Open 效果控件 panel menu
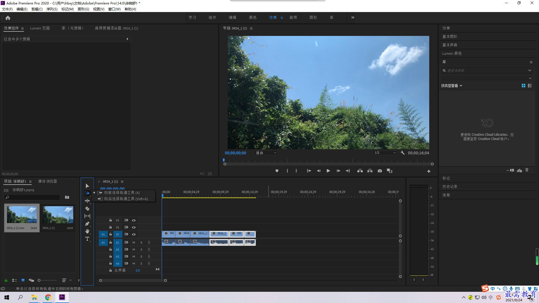 [x=22, y=28]
